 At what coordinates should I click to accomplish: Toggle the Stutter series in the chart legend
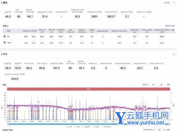[x=96, y=127]
